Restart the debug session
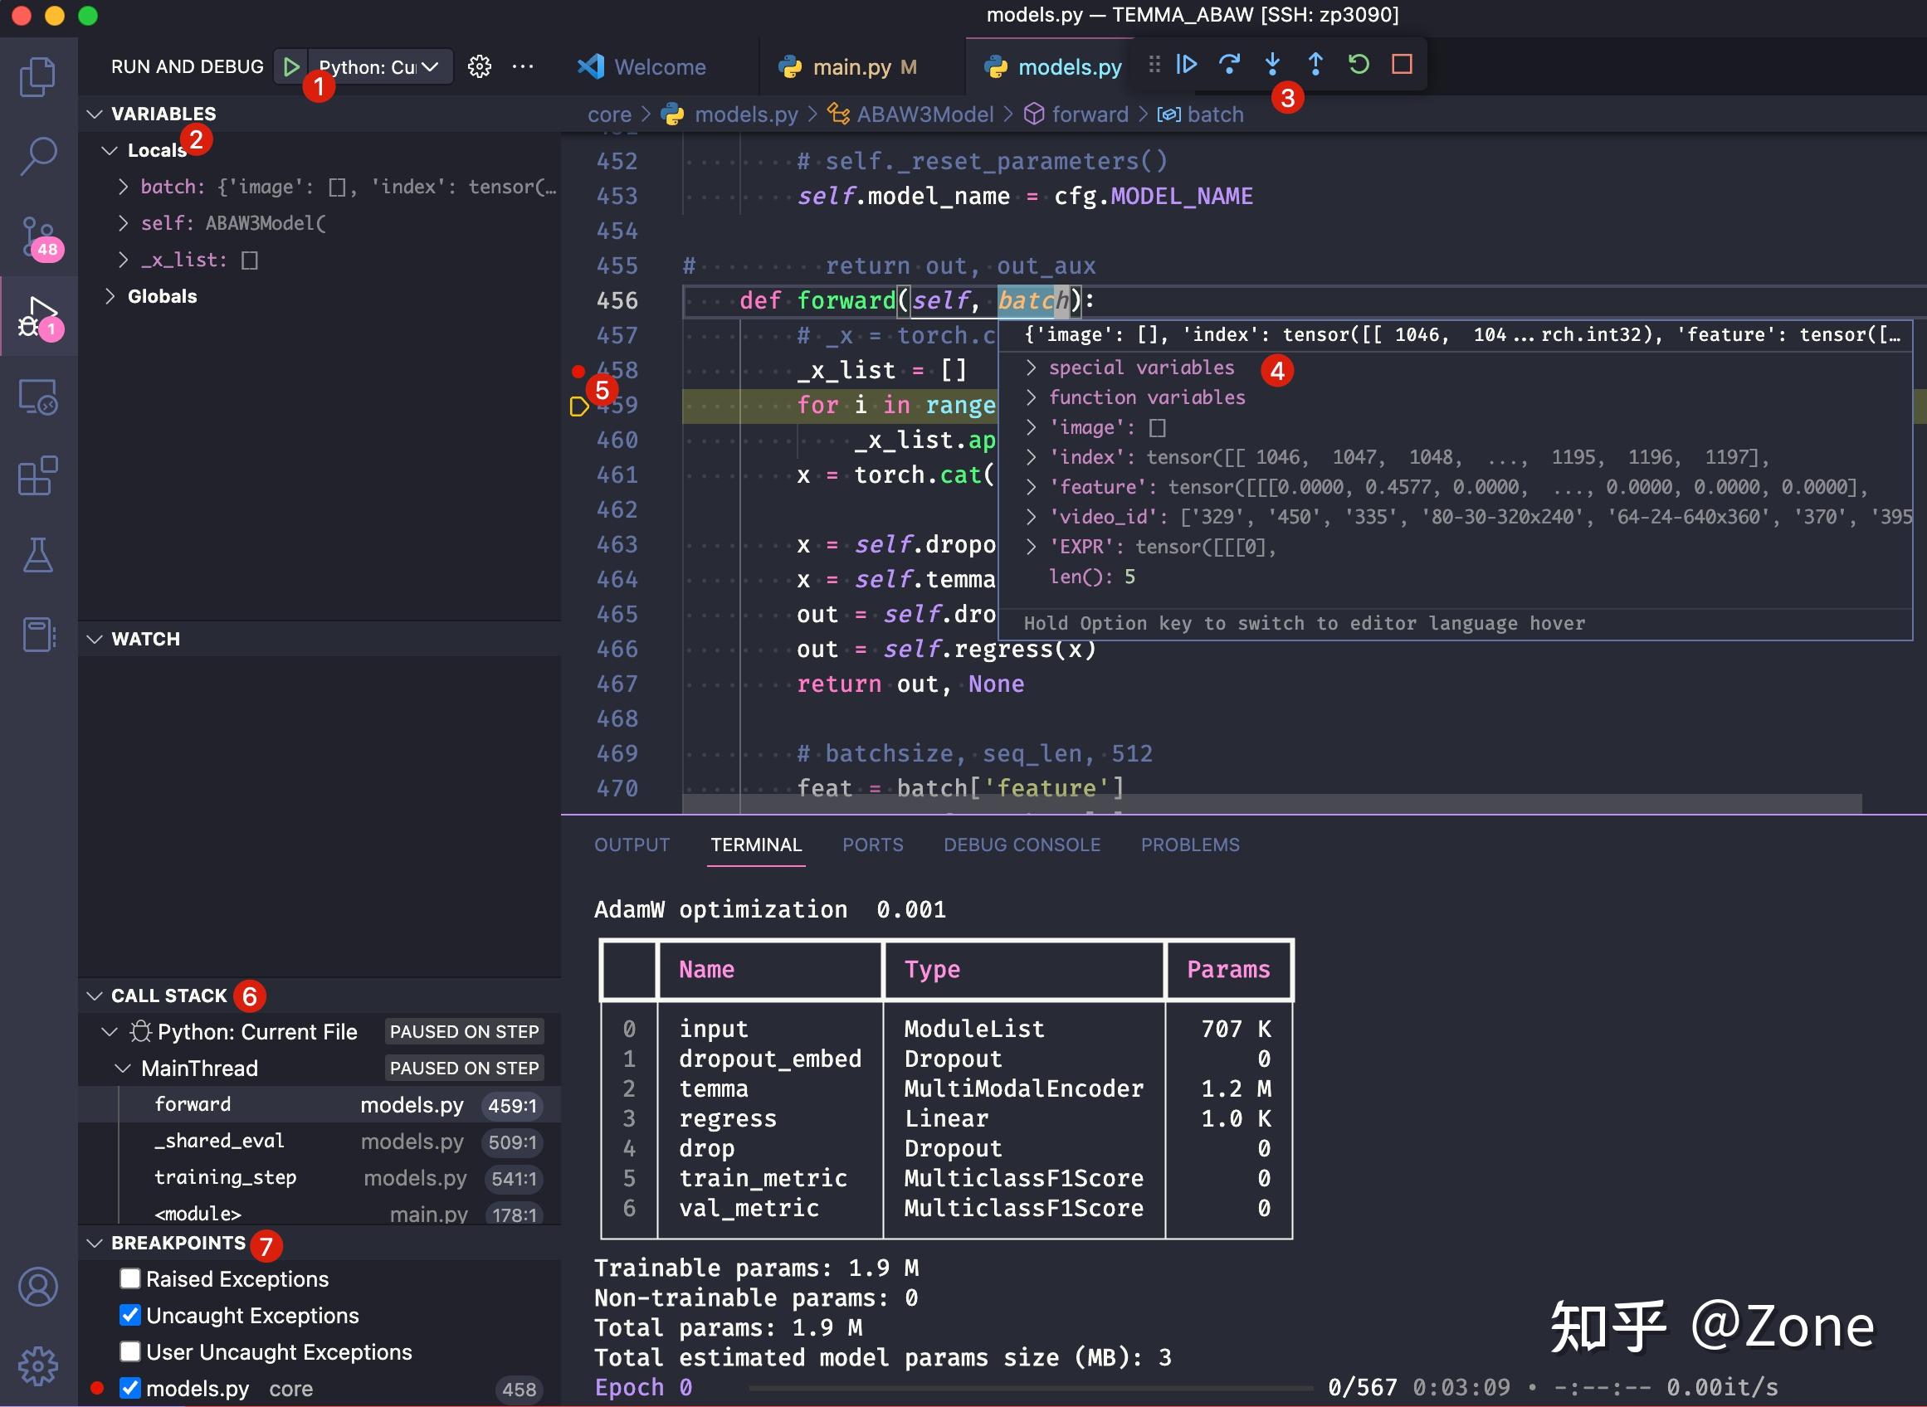 1358,64
